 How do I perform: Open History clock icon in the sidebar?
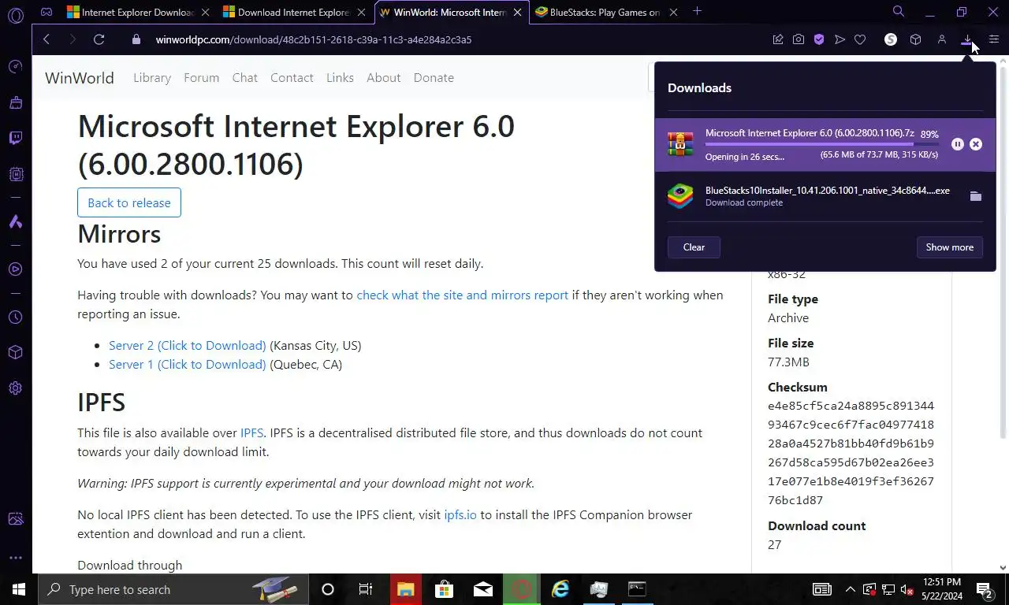16,317
